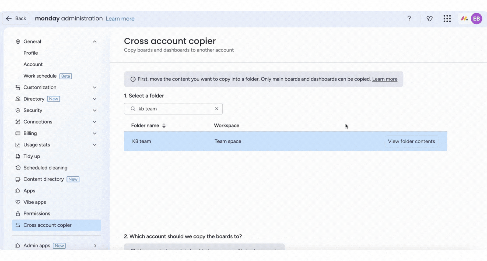Viewport: 487px width, 261px height.
Task: Click the Connections icon in sidebar
Action: click(18, 122)
